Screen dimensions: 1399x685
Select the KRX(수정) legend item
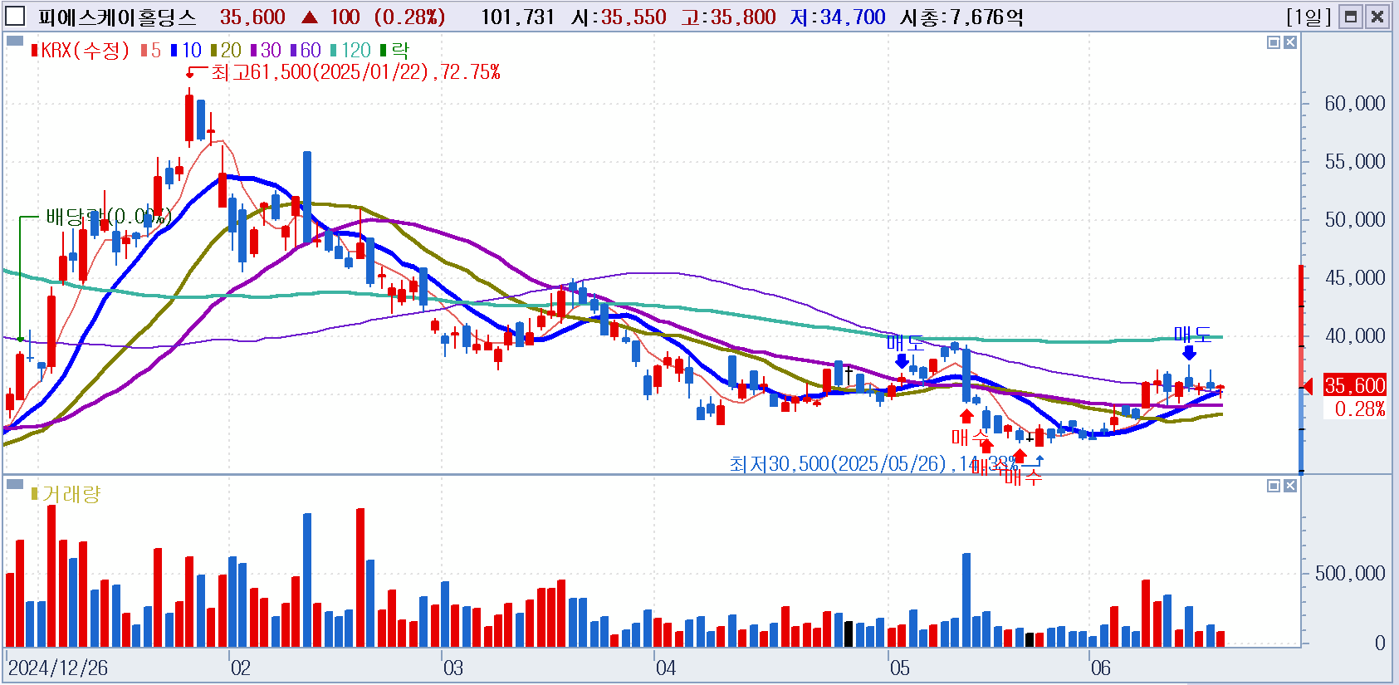[81, 51]
